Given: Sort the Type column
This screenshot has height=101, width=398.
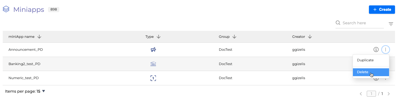Looking at the screenshot, I should click(159, 37).
